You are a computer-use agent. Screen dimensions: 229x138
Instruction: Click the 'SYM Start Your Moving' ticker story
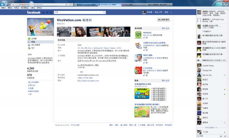(x=211, y=20)
